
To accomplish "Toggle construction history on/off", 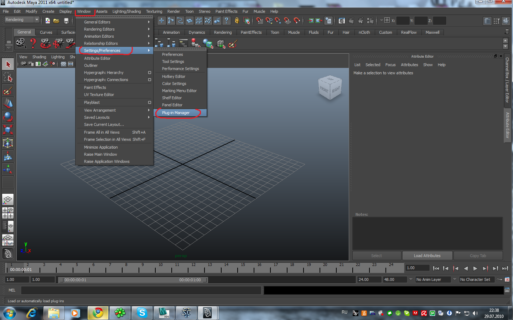I will click(x=328, y=21).
